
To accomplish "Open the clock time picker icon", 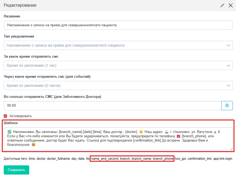I will pos(227,106).
